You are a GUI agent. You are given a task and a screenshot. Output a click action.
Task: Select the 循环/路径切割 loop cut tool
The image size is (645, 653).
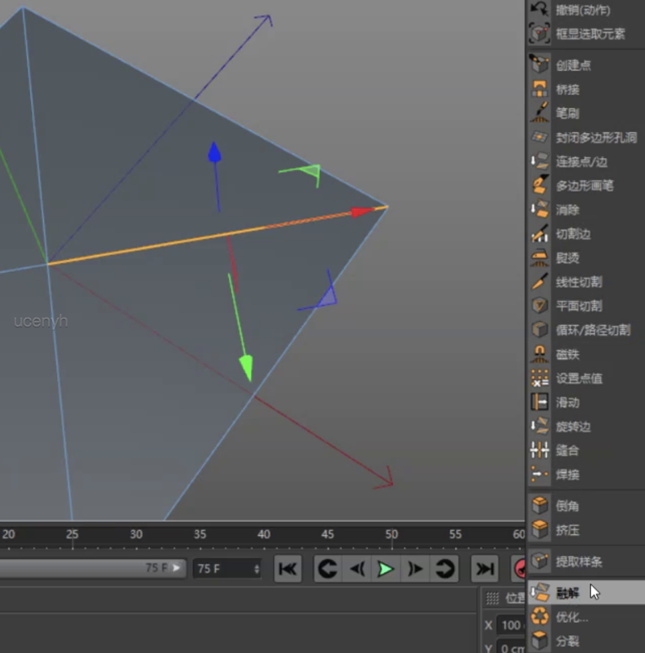tap(586, 330)
